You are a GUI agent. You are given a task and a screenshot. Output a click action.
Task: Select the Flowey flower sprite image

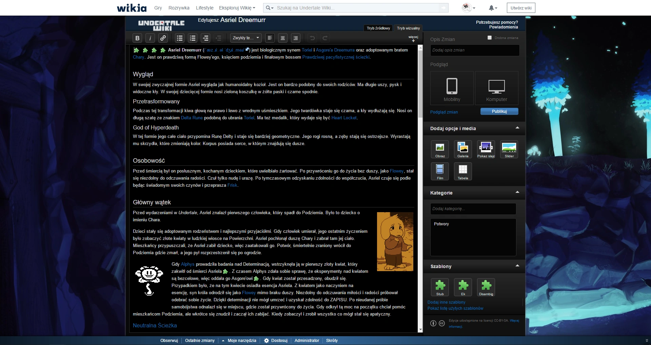[149, 281]
